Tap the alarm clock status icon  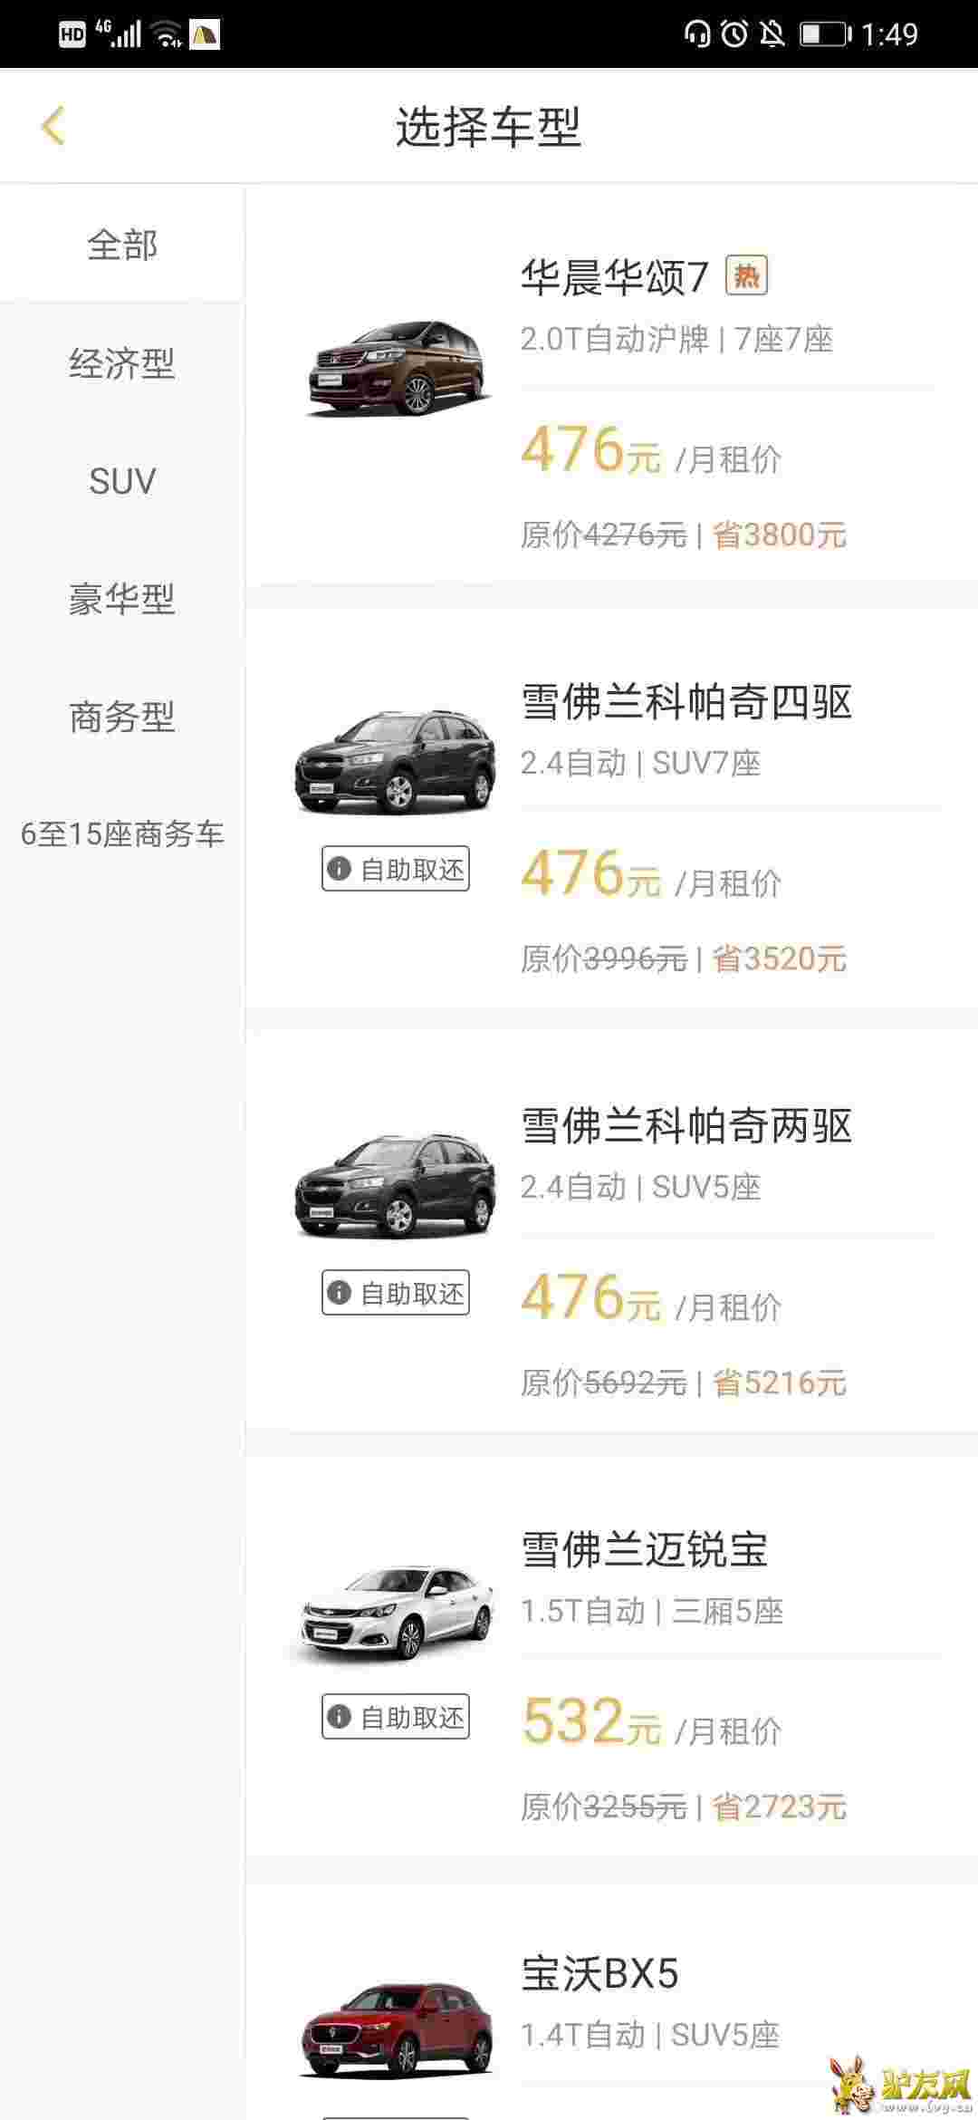734,34
